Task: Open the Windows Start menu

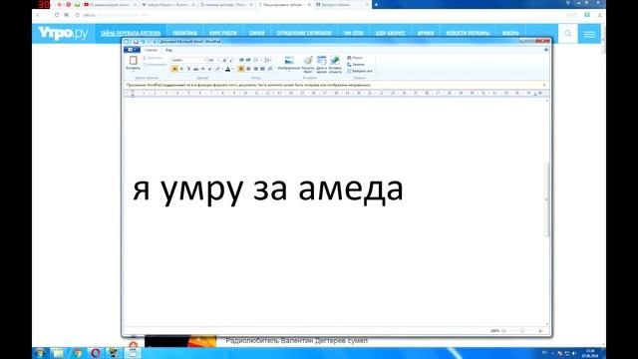Action: [40, 353]
